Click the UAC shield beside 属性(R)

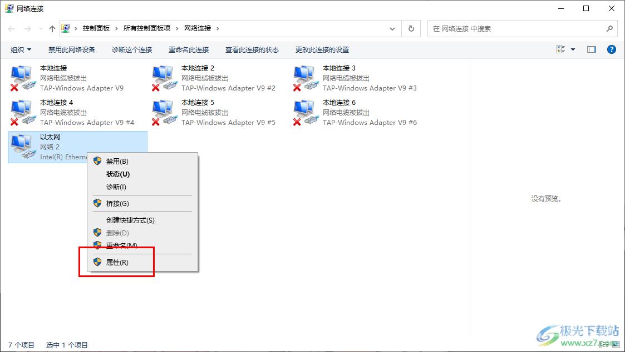[97, 262]
